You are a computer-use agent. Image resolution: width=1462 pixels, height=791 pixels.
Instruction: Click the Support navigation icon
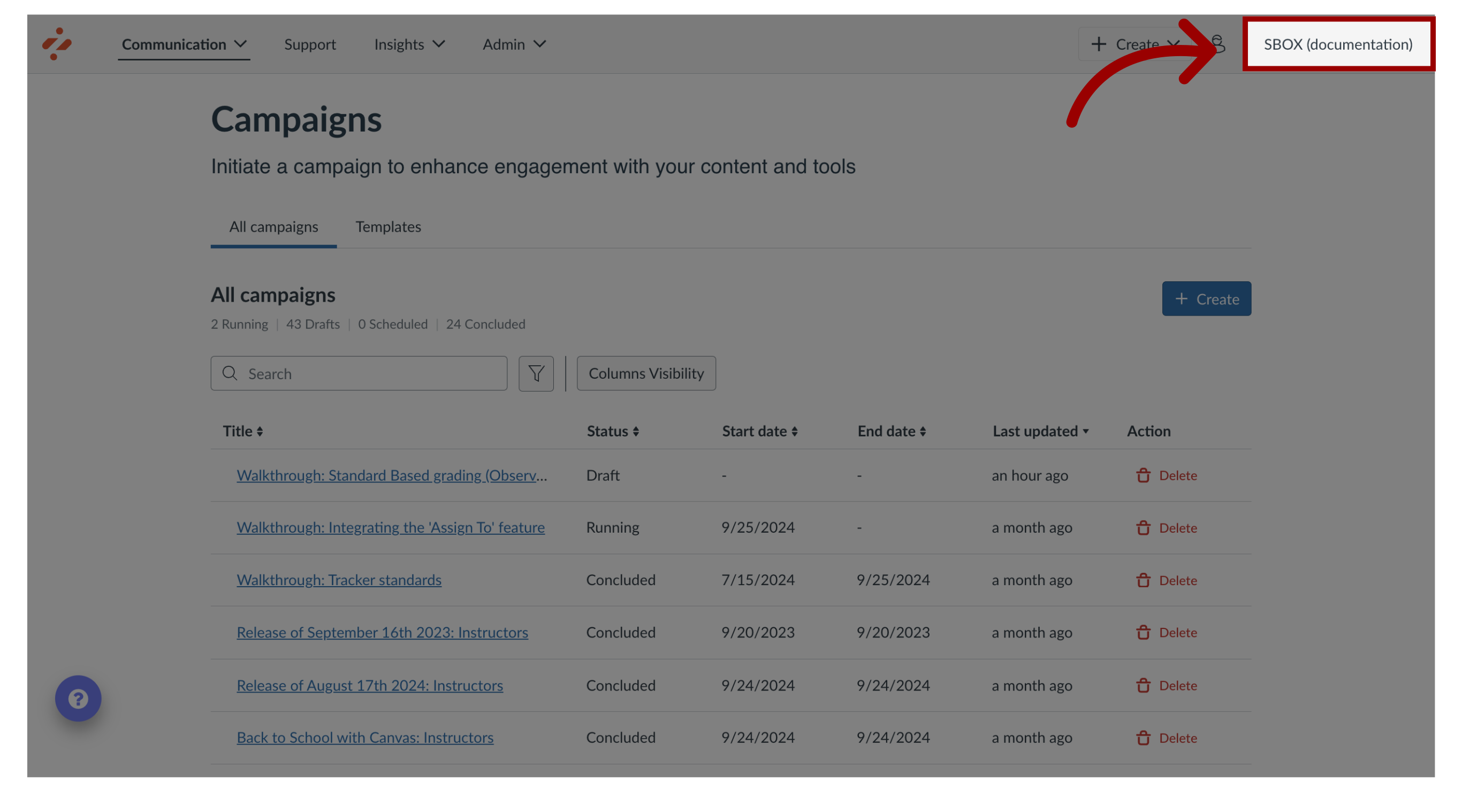[x=310, y=44]
